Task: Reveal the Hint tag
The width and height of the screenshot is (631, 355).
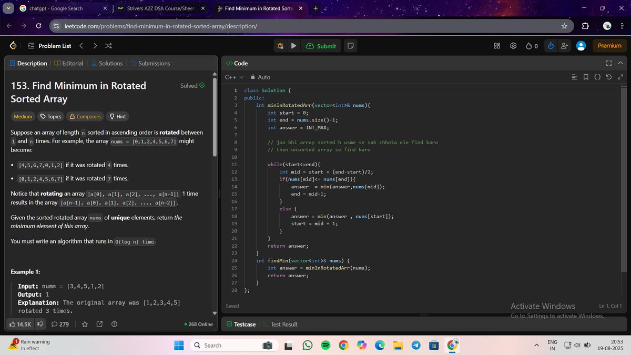Action: point(118,117)
